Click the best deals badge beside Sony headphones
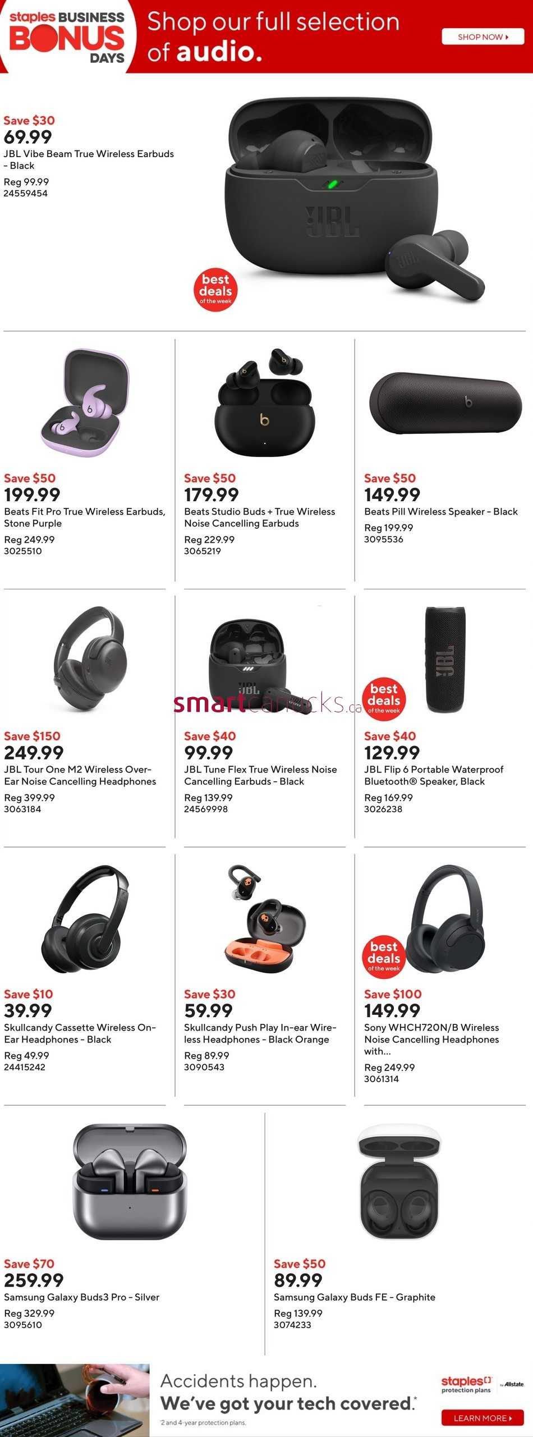 tap(384, 957)
